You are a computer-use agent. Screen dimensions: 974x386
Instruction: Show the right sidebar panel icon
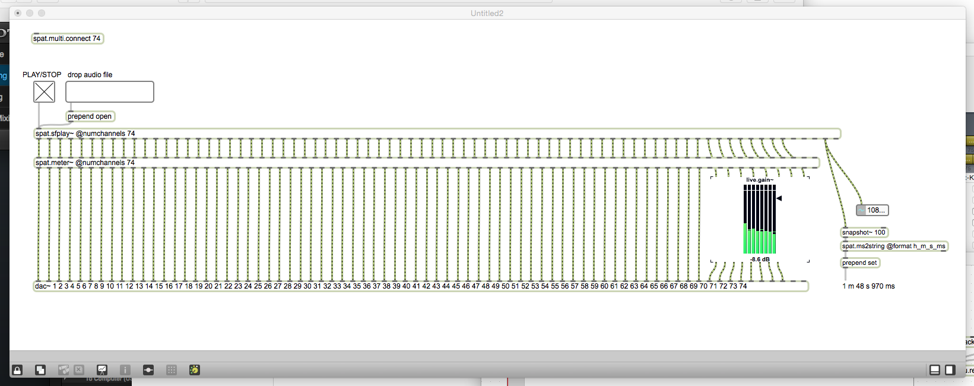pos(950,370)
